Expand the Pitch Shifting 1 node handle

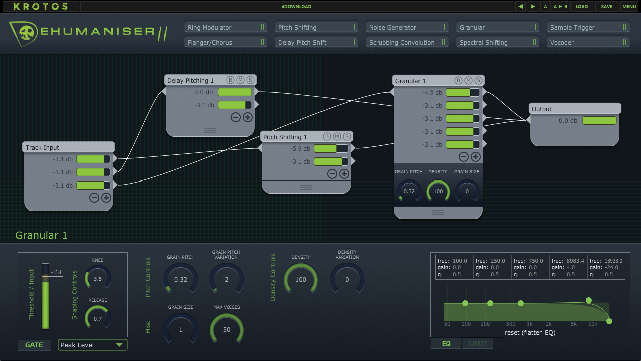[x=306, y=187]
